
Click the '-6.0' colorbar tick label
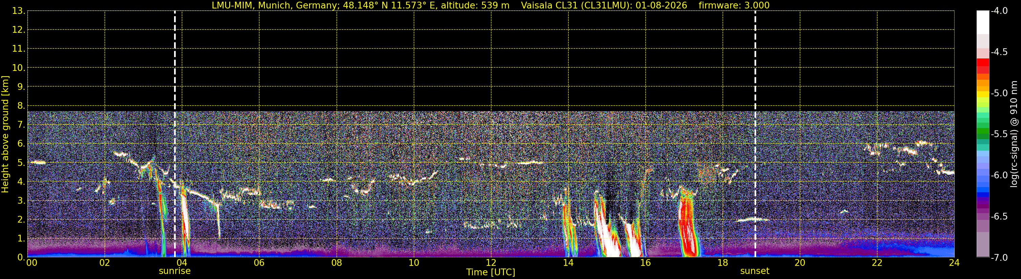pos(999,175)
